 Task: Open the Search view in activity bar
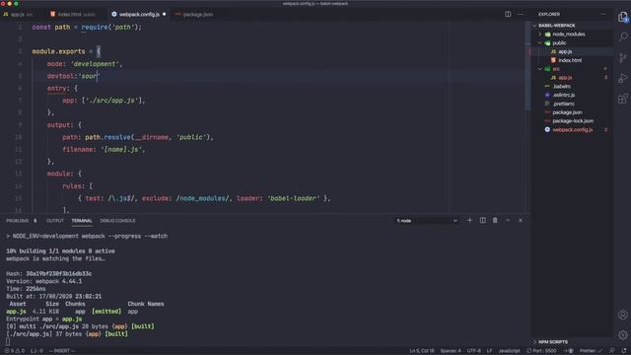point(623,36)
